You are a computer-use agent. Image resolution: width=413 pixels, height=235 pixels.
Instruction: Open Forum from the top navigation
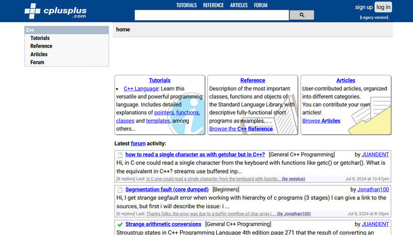[x=261, y=5]
